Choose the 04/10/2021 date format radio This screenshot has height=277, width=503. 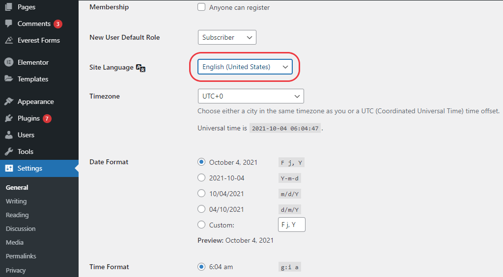point(201,209)
